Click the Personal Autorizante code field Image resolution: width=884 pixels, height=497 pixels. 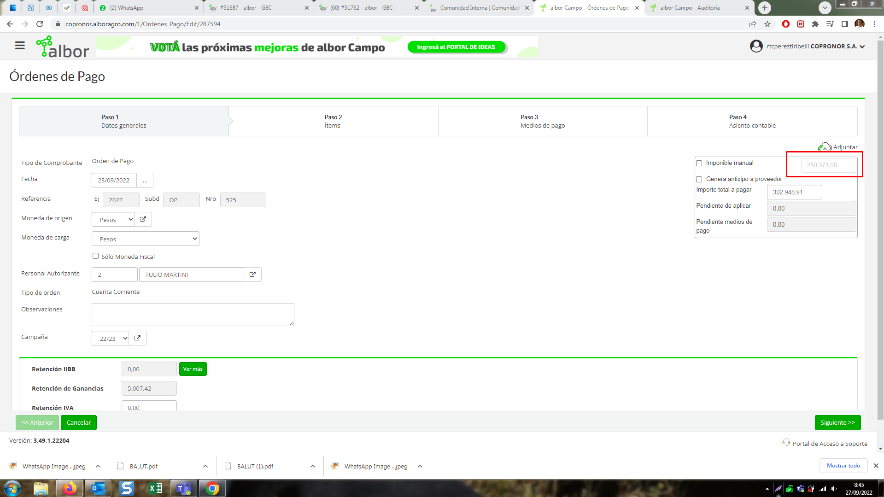tap(115, 275)
